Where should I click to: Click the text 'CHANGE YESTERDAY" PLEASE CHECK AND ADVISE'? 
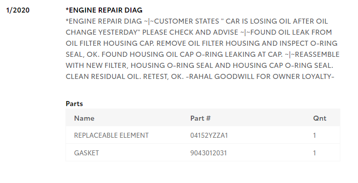point(152,32)
